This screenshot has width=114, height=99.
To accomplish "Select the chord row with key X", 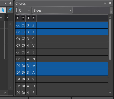I will (61, 32).
